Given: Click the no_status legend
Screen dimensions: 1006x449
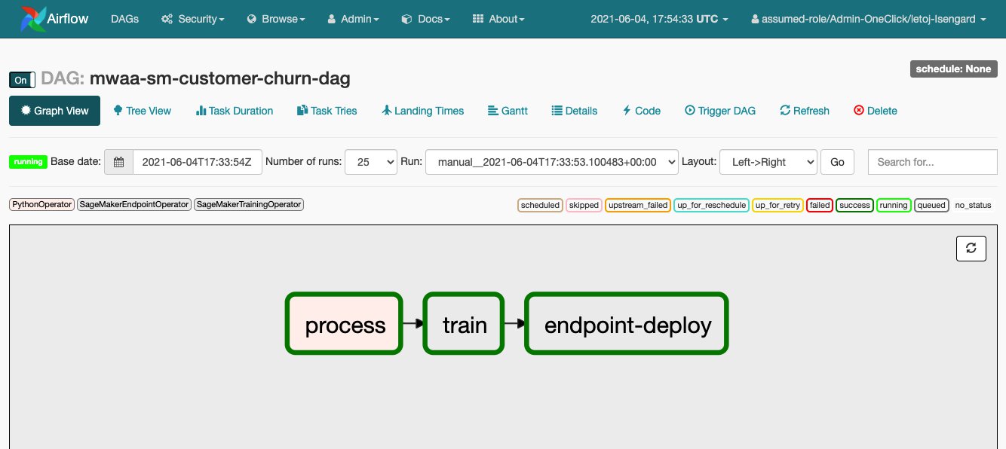Looking at the screenshot, I should click(973, 205).
